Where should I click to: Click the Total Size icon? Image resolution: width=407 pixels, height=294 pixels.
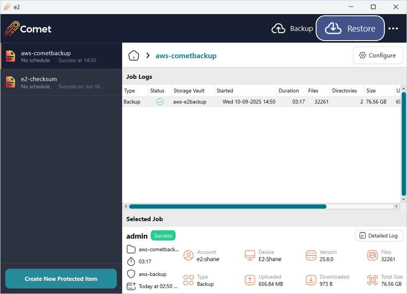(373, 280)
